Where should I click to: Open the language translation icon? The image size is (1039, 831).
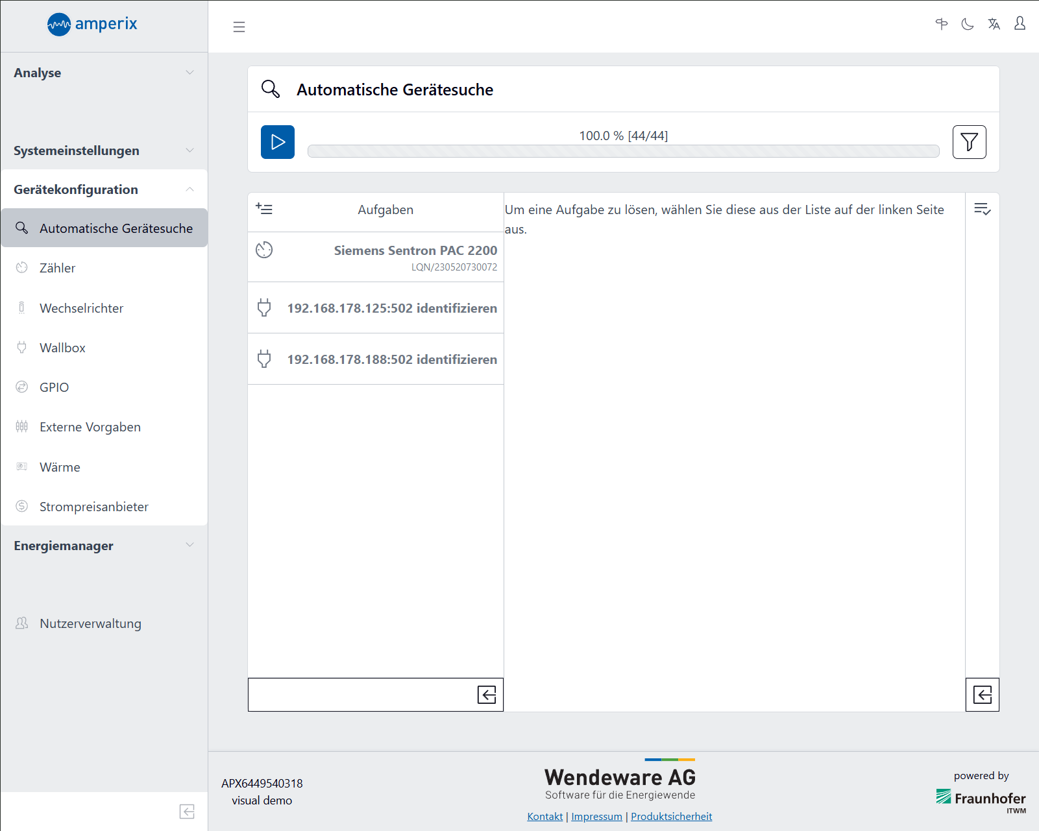tap(994, 25)
